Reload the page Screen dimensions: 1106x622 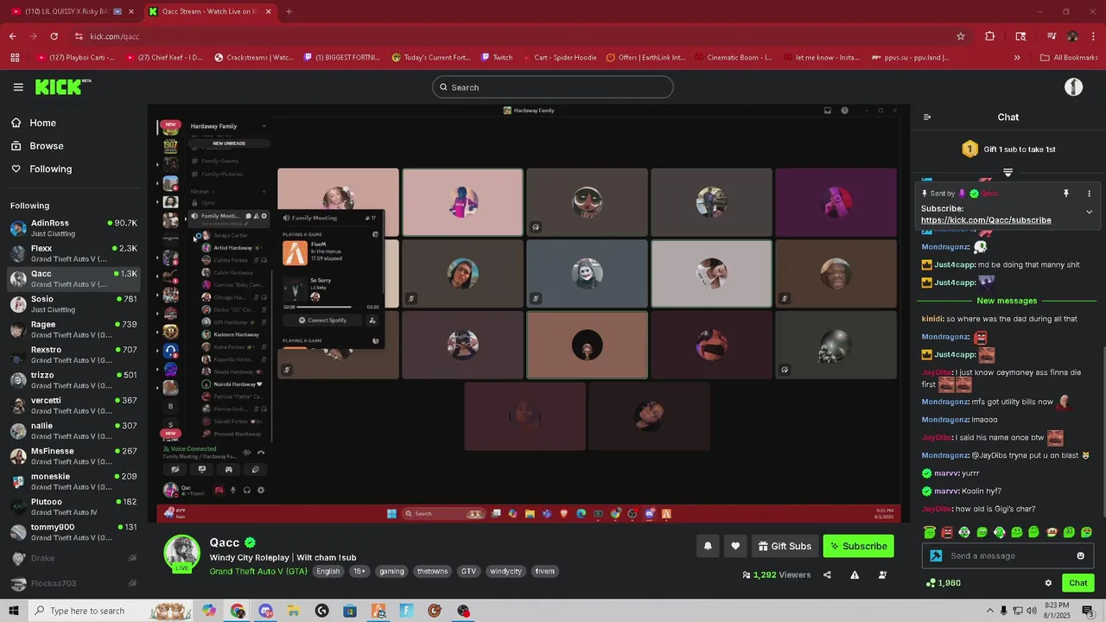(x=54, y=36)
